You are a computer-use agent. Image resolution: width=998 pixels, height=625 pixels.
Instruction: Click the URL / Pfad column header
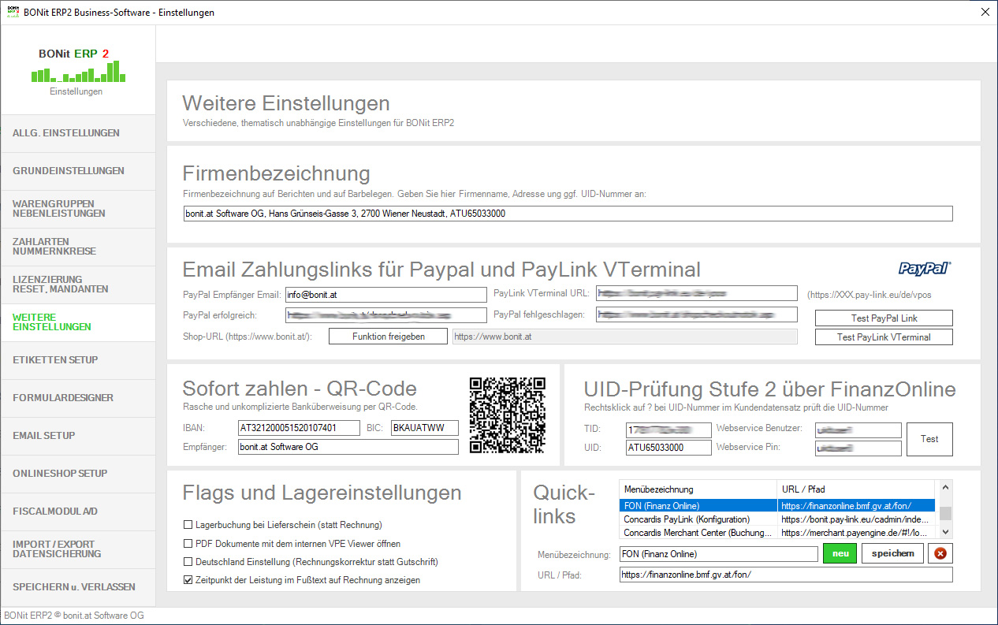(857, 489)
